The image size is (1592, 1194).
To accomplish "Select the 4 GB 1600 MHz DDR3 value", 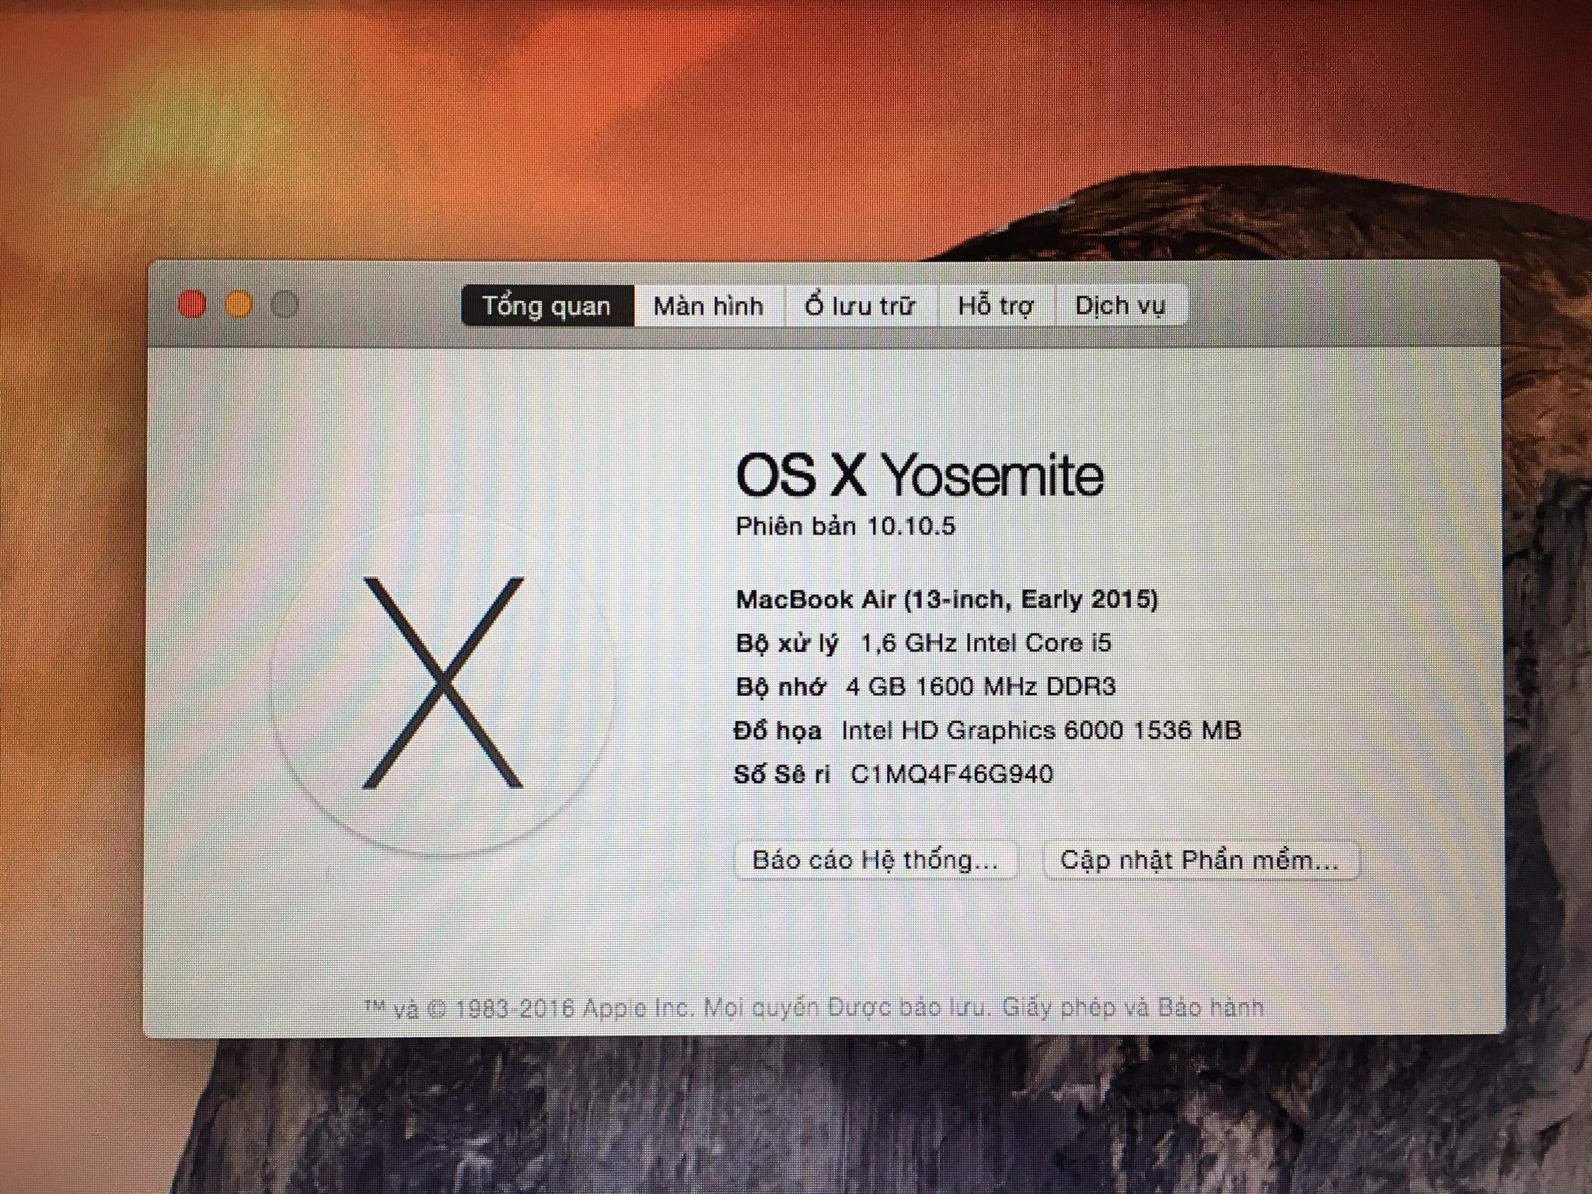I will [981, 686].
